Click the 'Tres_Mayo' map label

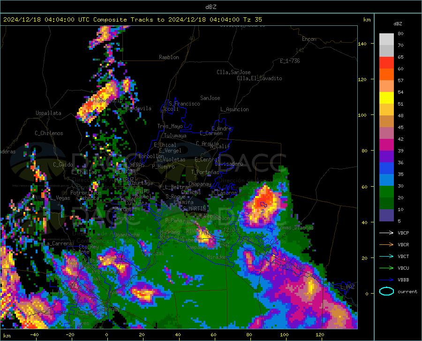[x=170, y=126]
